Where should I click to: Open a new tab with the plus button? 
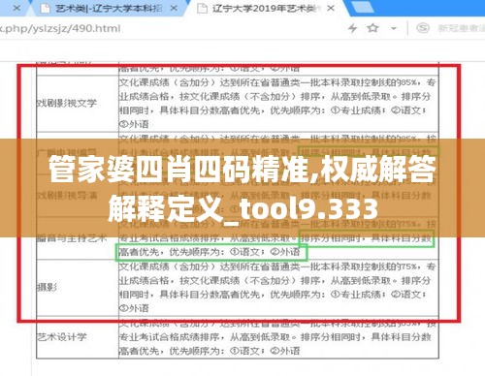[x=362, y=8]
